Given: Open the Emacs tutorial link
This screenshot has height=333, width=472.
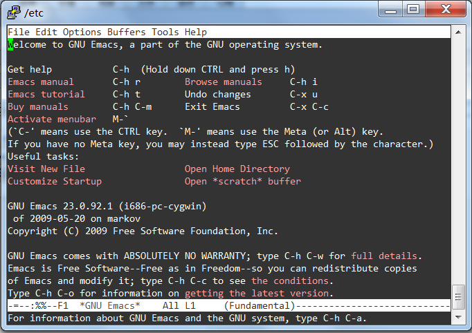Looking at the screenshot, I should point(46,95).
